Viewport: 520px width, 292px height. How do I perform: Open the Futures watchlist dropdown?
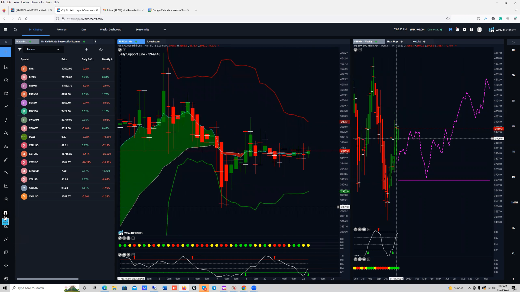pyautogui.click(x=43, y=49)
